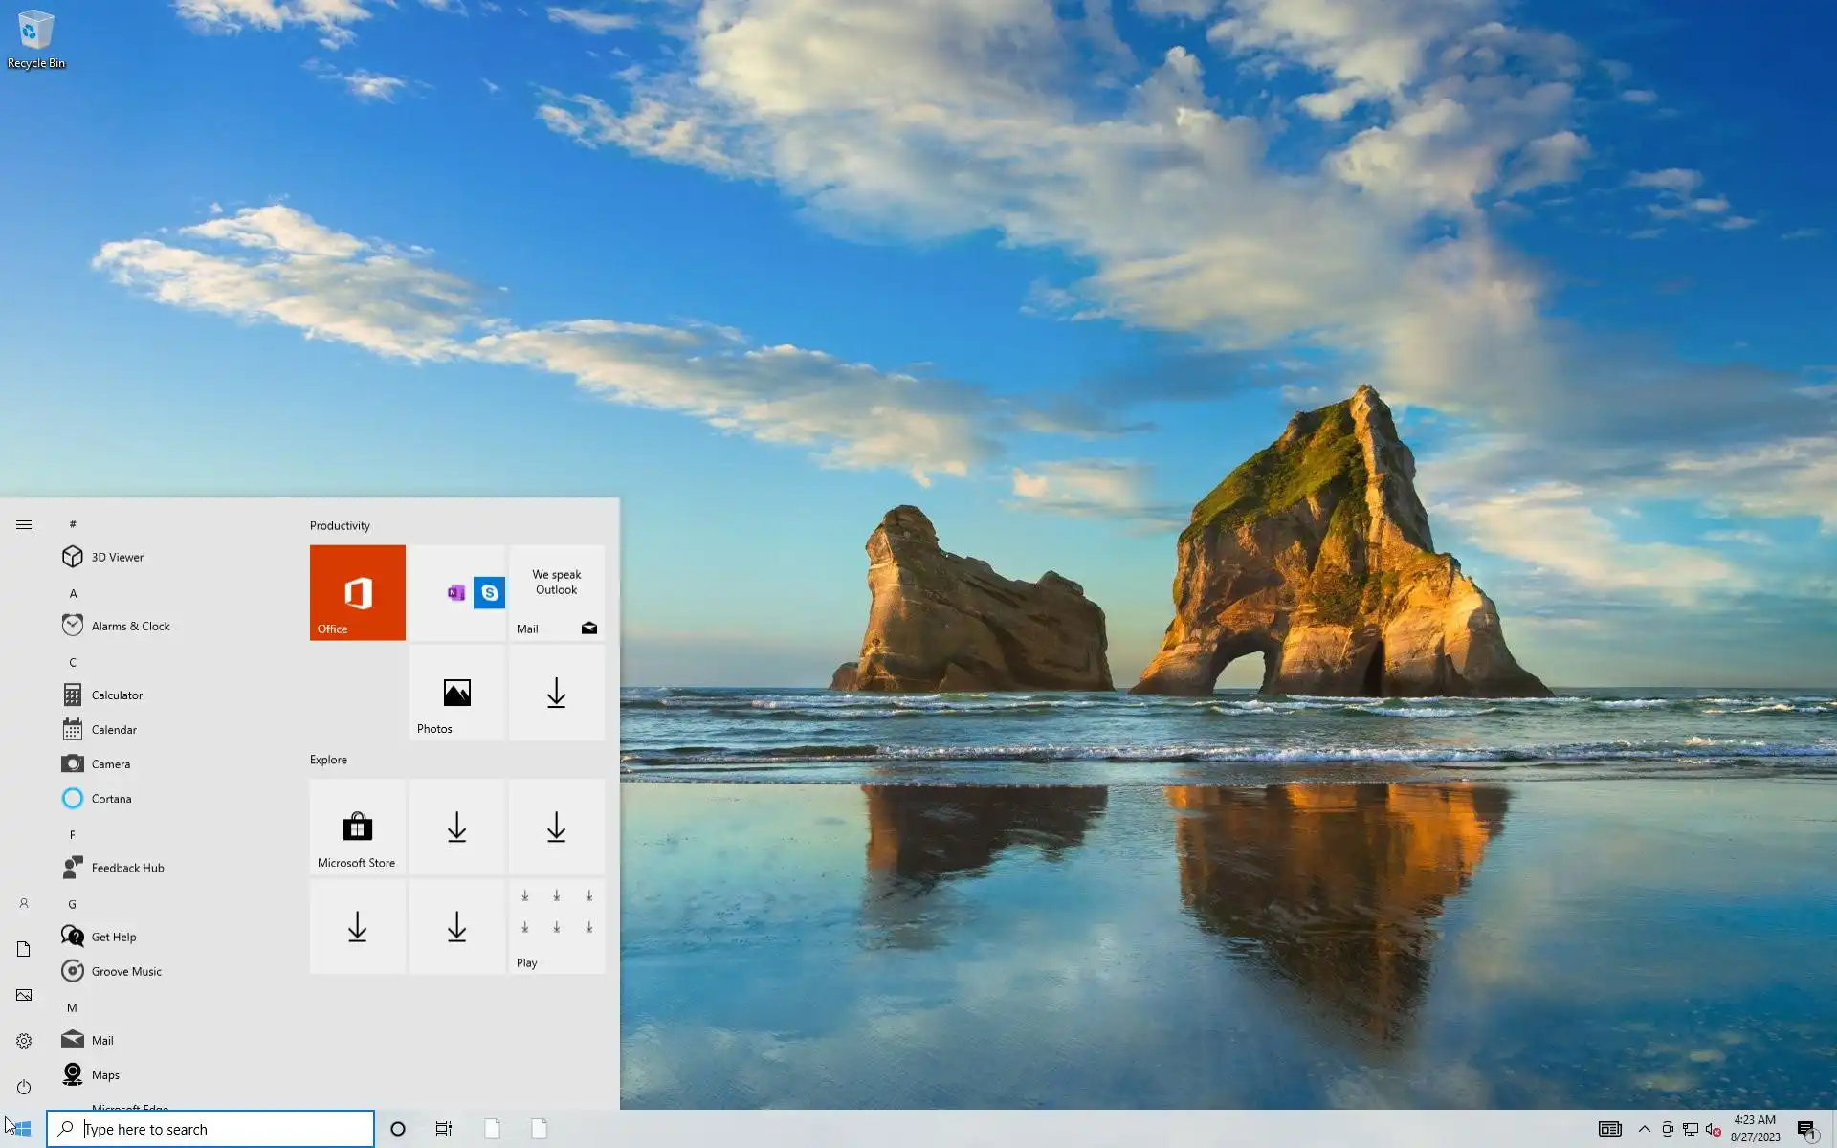Show hidden system tray icons
The image size is (1837, 1148).
(1644, 1129)
